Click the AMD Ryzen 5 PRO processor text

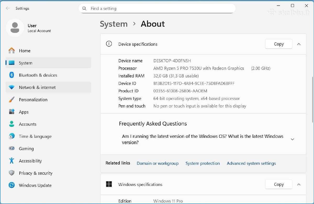[x=199, y=68]
